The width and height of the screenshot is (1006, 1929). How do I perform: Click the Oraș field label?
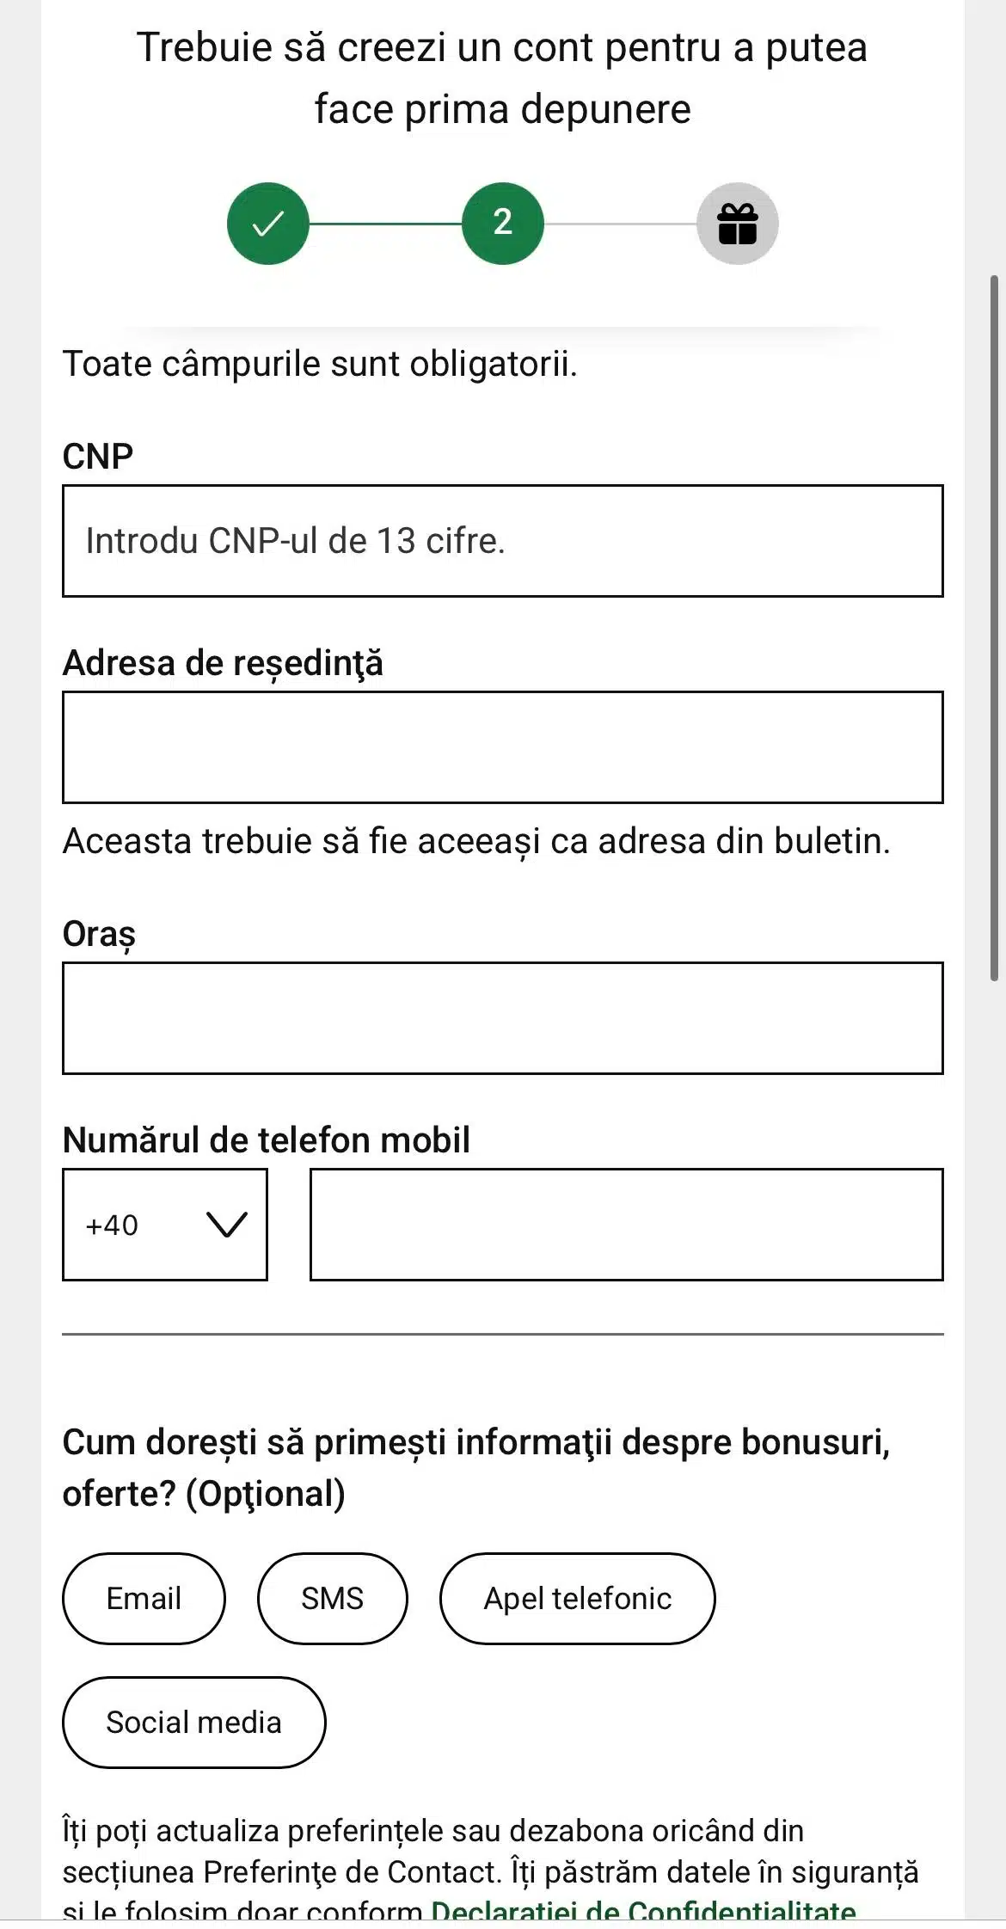tap(99, 934)
